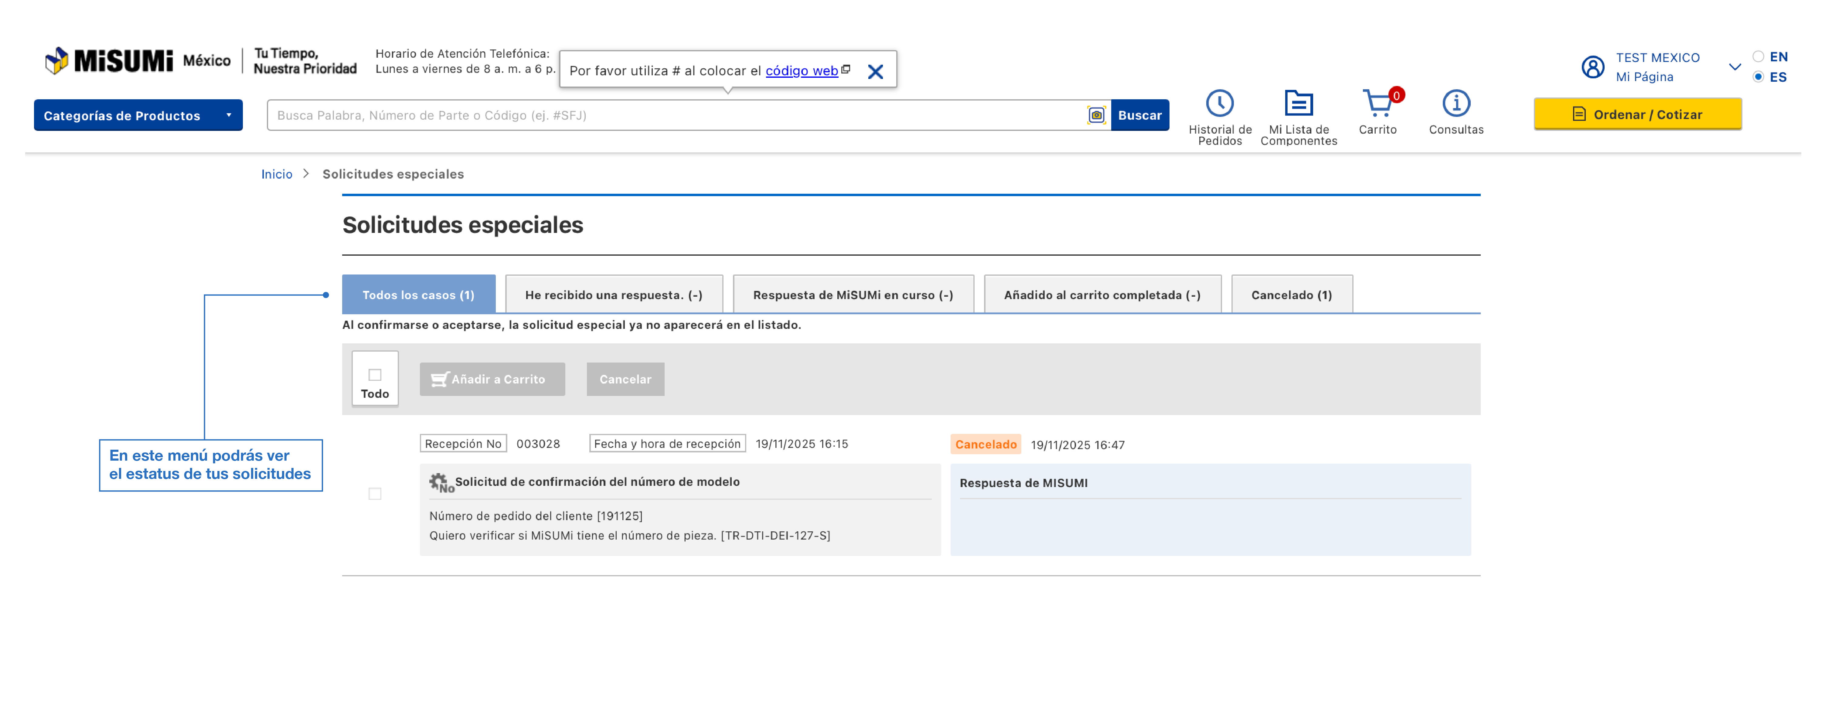The width and height of the screenshot is (1832, 726).
Task: Click the orange Cancelado status label
Action: (x=986, y=445)
